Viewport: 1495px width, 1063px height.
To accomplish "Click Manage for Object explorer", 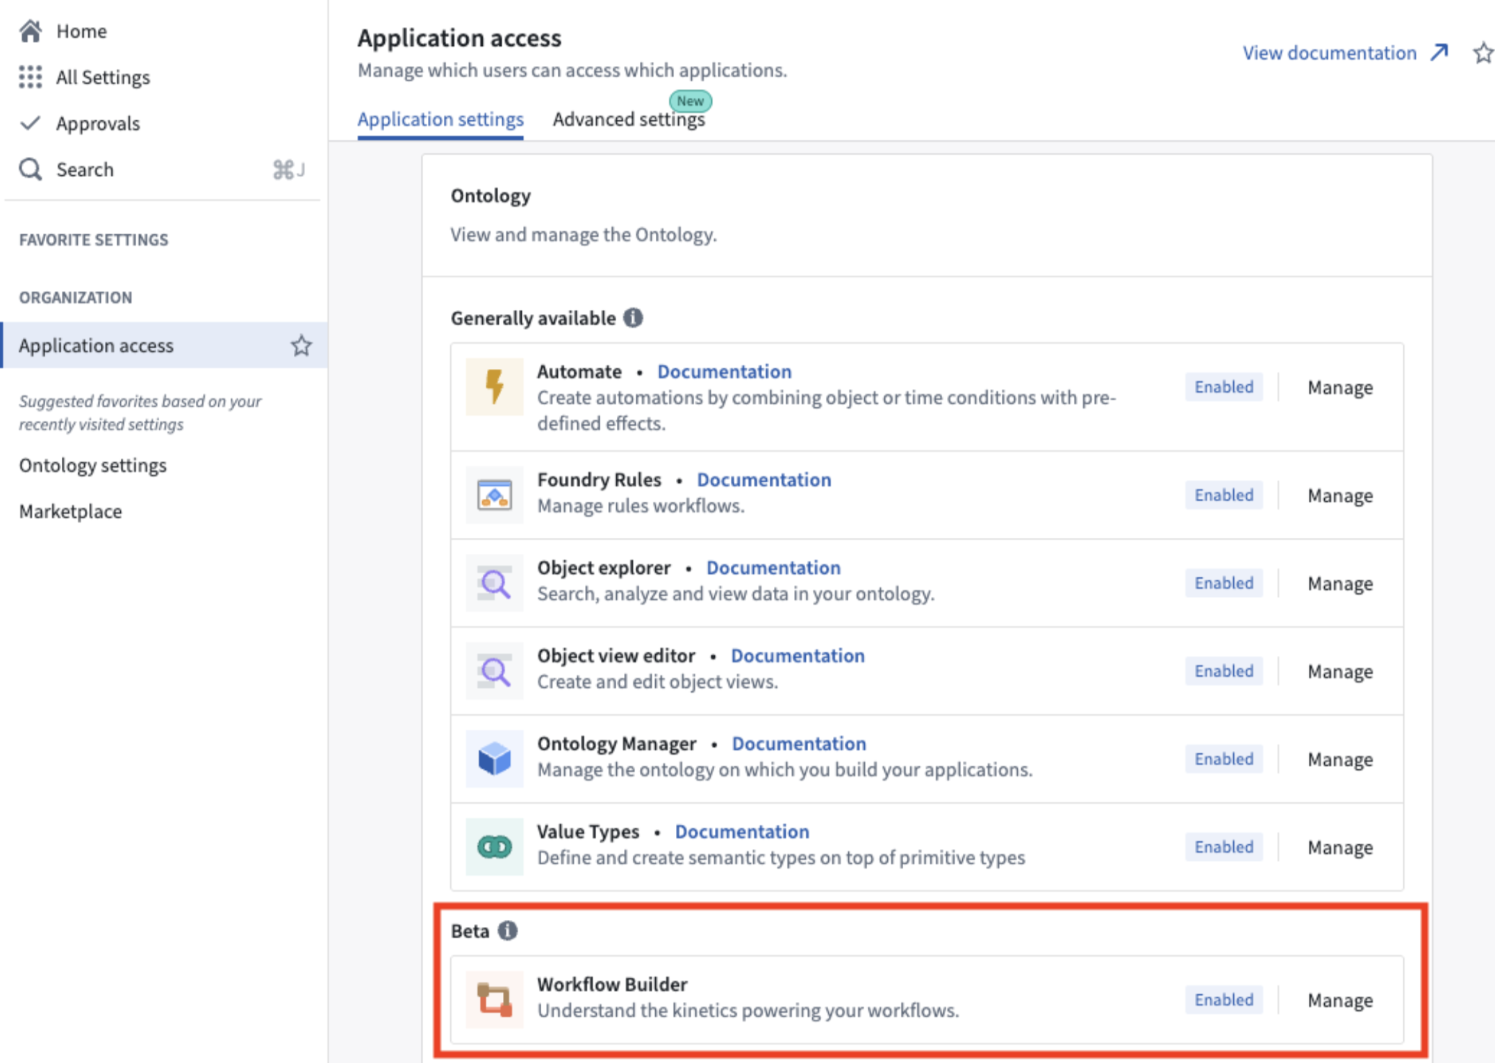I will coord(1340,584).
